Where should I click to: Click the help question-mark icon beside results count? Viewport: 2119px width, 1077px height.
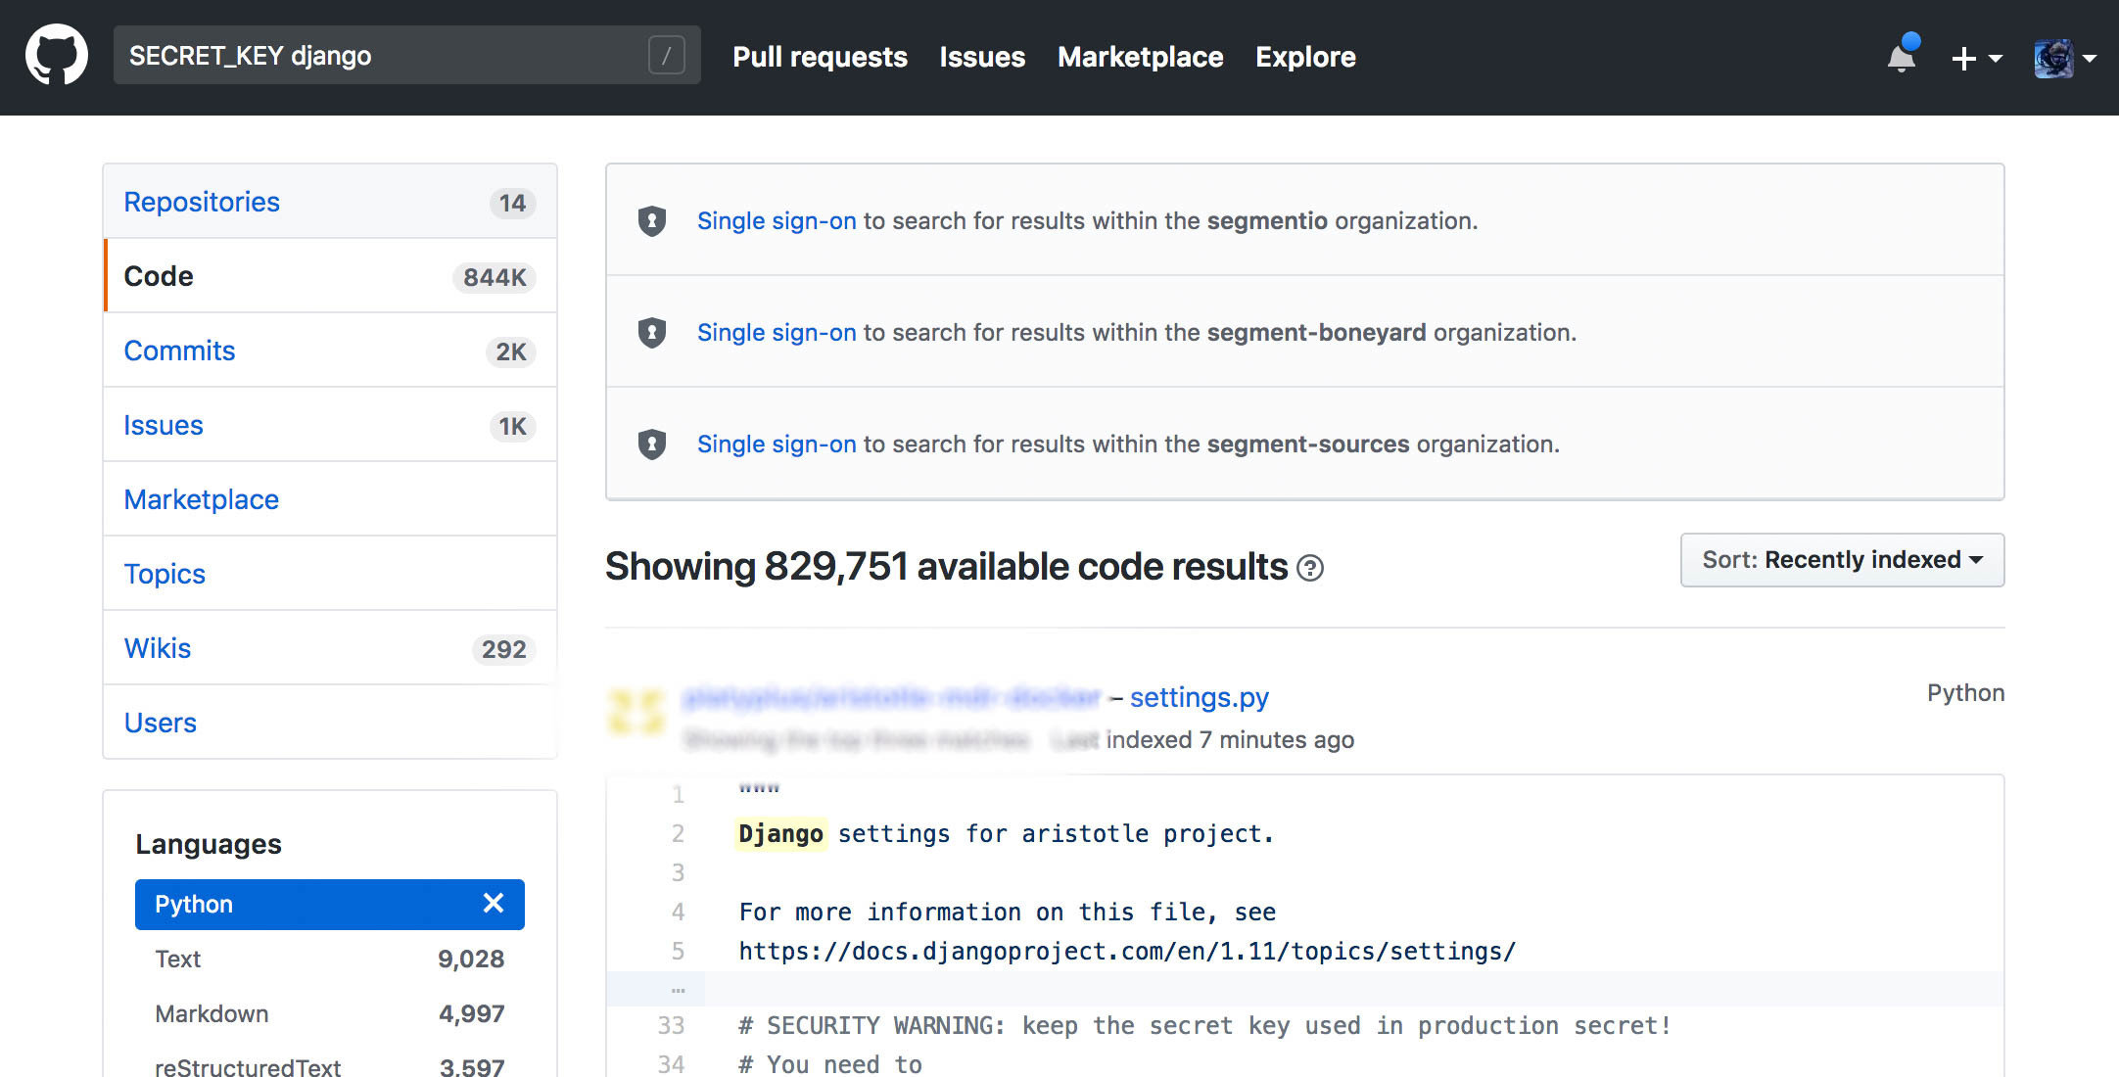(x=1309, y=568)
